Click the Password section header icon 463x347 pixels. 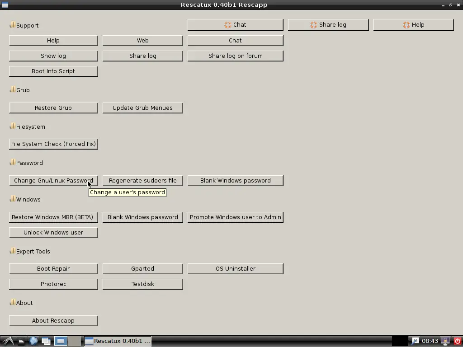coord(12,162)
